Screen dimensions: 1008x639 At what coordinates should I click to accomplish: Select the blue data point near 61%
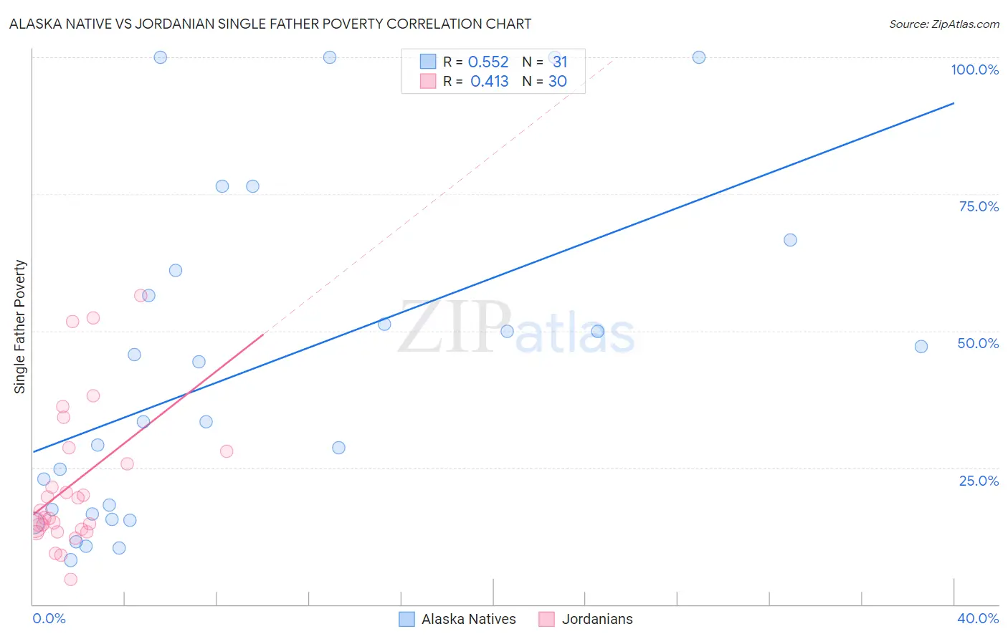(x=176, y=271)
